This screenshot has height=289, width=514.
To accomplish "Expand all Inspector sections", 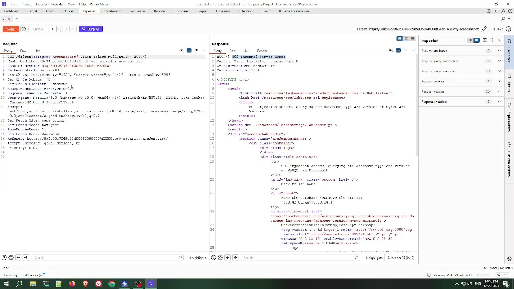I will (x=485, y=40).
